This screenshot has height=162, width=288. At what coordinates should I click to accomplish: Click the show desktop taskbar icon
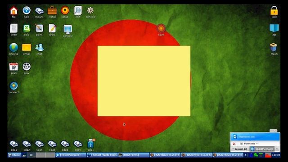pos(24,155)
